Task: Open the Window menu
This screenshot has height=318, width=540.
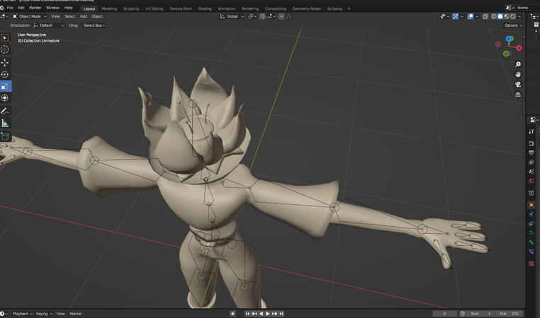Action: pyautogui.click(x=52, y=8)
